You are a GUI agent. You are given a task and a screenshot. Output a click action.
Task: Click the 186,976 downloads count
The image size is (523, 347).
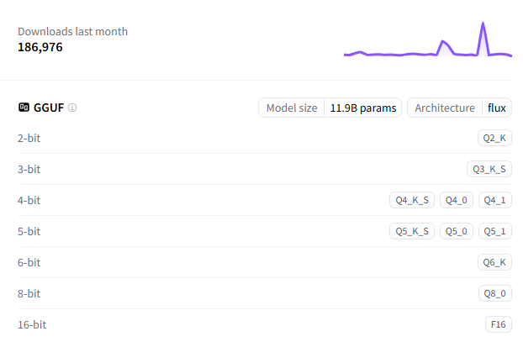[40, 47]
